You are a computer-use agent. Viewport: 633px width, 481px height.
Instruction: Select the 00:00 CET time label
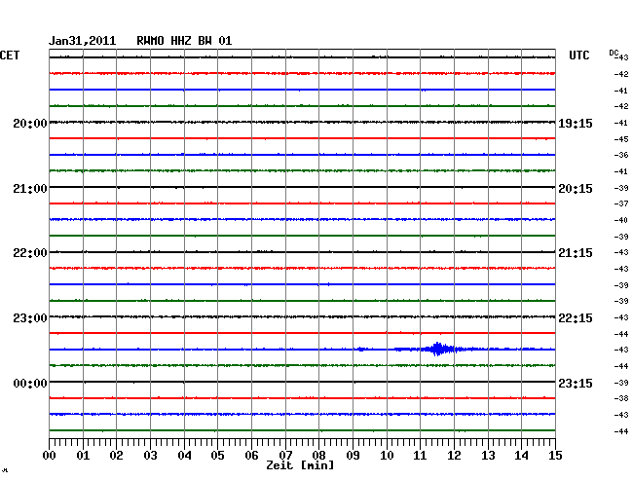[30, 383]
